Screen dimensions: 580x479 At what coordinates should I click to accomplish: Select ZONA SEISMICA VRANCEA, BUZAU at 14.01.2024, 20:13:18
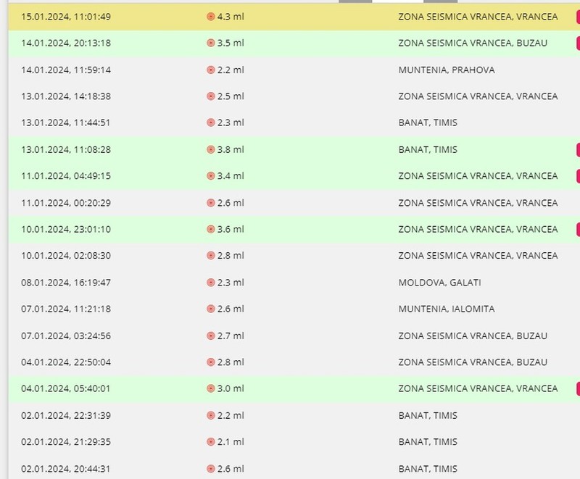(473, 43)
